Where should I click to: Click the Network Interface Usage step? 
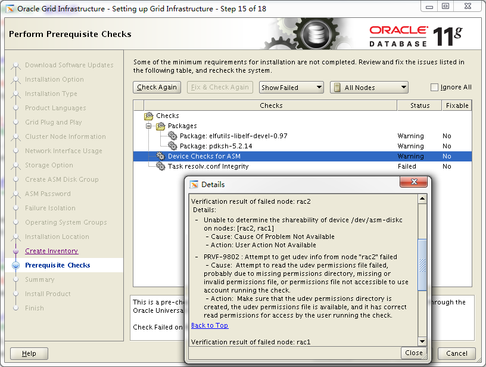[x=64, y=151]
